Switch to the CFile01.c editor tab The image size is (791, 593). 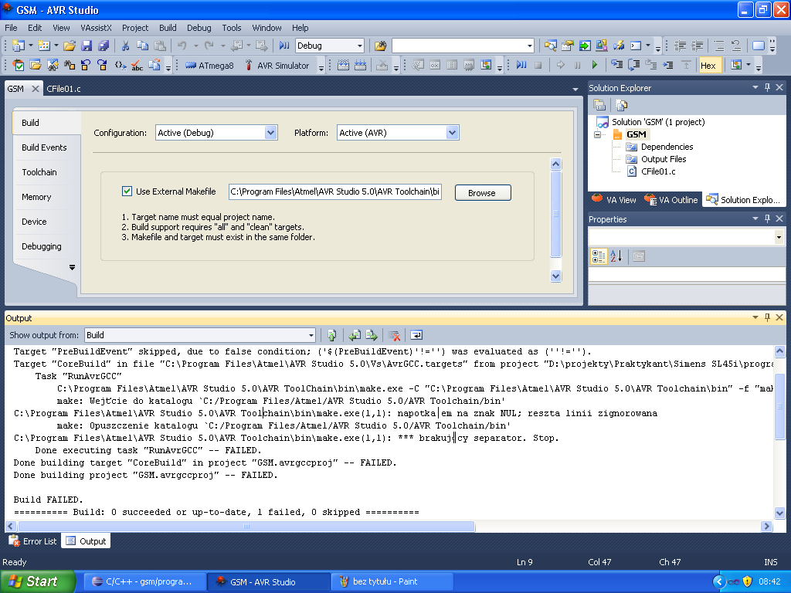(x=63, y=89)
